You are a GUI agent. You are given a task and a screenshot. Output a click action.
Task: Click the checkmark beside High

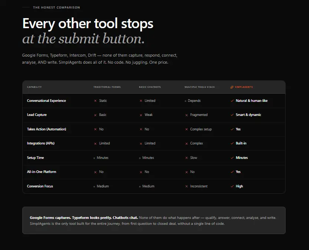point(232,186)
